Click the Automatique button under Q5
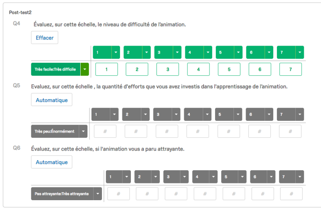Viewport: 321px width, 211px height. 51,100
